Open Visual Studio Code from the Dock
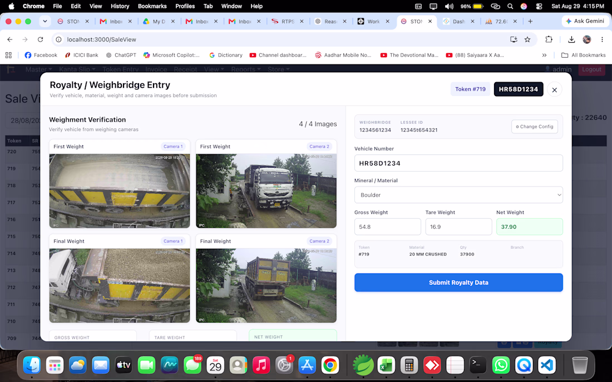Viewport: 612px width, 382px height. tap(547, 365)
